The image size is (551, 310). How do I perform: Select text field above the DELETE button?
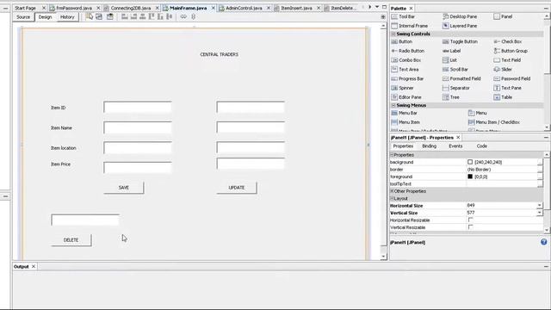click(85, 220)
